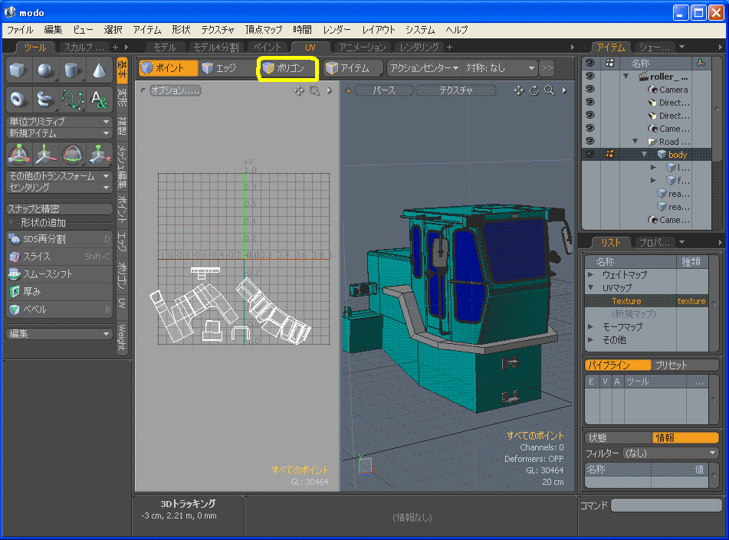Collapse the UVマップ list group
729x540 pixels.
[x=591, y=288]
